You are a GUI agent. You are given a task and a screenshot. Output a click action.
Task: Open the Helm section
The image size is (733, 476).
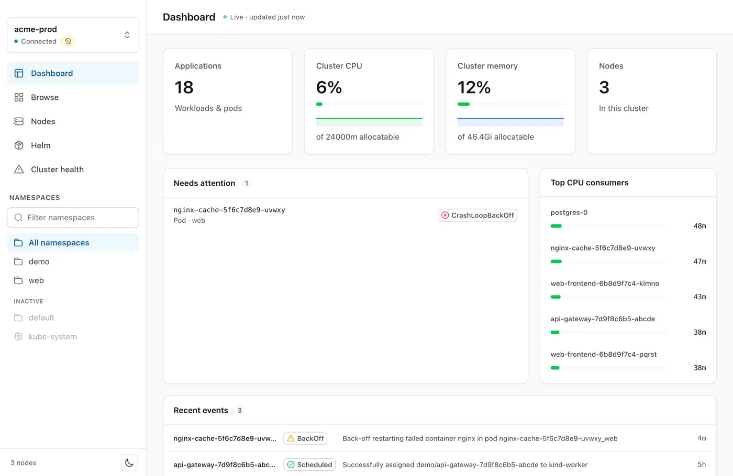pyautogui.click(x=73, y=145)
